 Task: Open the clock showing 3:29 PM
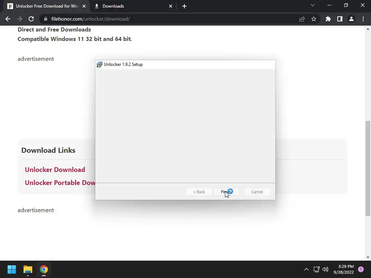click(344, 269)
